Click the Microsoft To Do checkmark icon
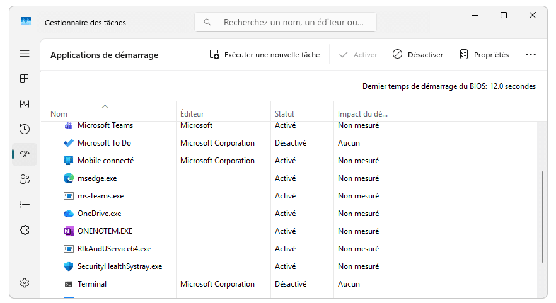The width and height of the screenshot is (556, 303). (x=69, y=143)
